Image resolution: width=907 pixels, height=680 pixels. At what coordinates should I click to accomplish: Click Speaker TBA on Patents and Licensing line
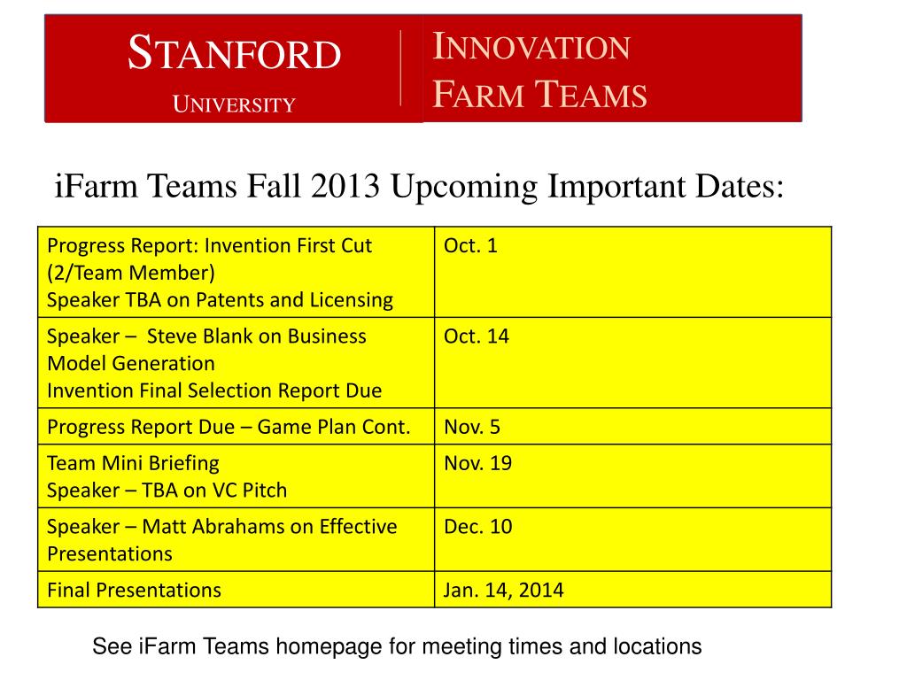(x=220, y=300)
